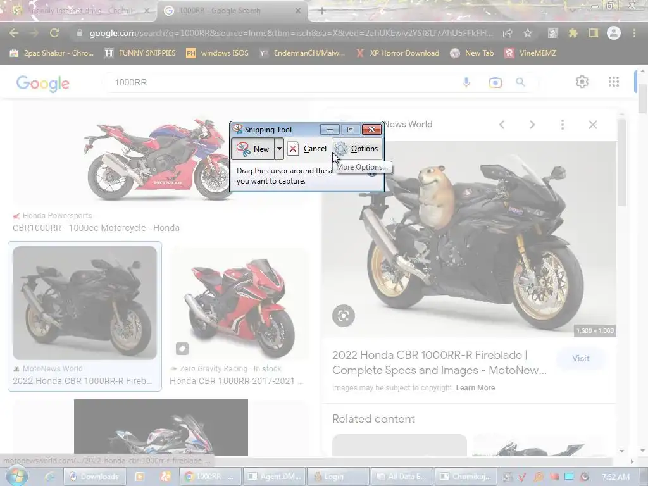This screenshot has height=486, width=648.
Task: Select the Zero Gravity Racing red motorcycle thumbnail
Action: [x=239, y=303]
